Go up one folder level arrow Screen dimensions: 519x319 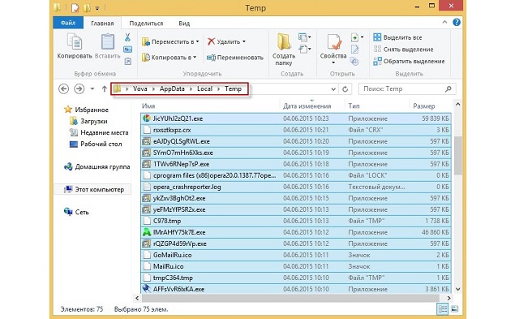tap(105, 88)
